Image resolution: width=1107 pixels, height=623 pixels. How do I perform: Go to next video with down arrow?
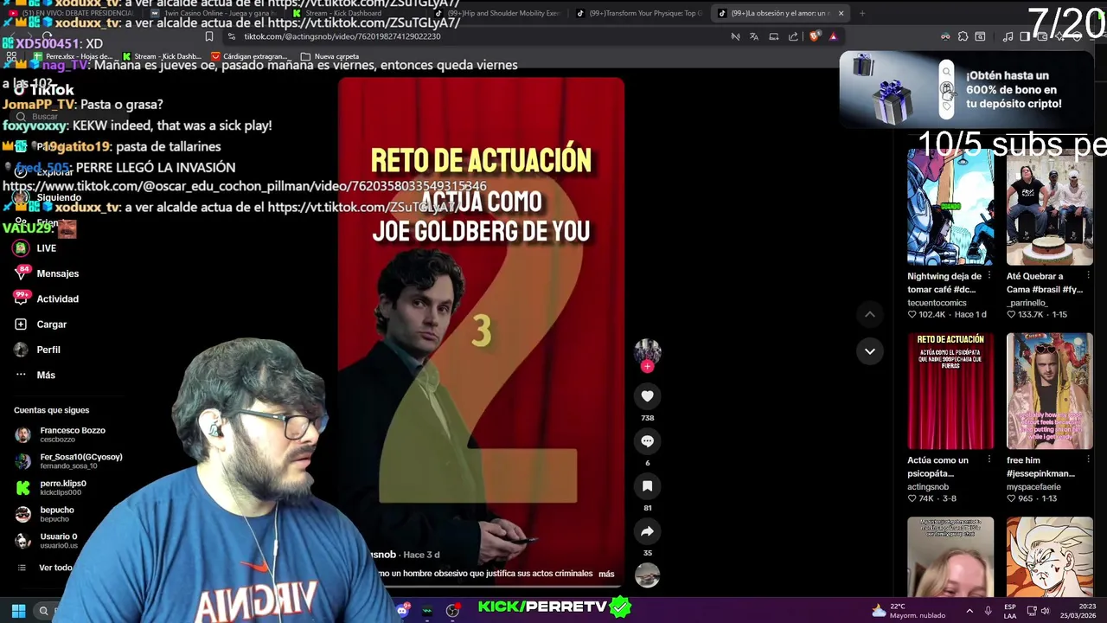(870, 350)
